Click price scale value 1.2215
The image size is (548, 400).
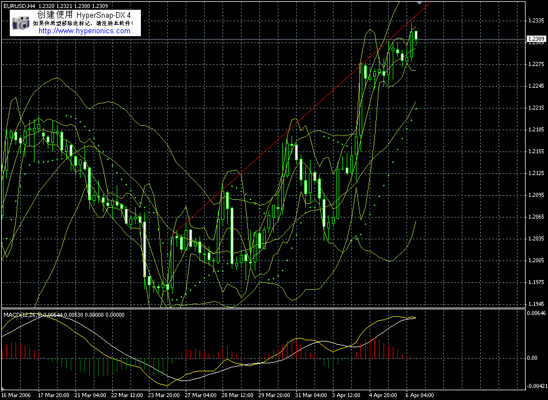point(536,108)
